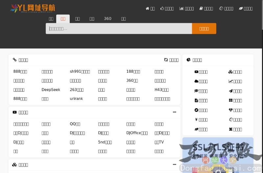Open the graduation cap category in sidebar
The width and height of the screenshot is (263, 173).
201,91
